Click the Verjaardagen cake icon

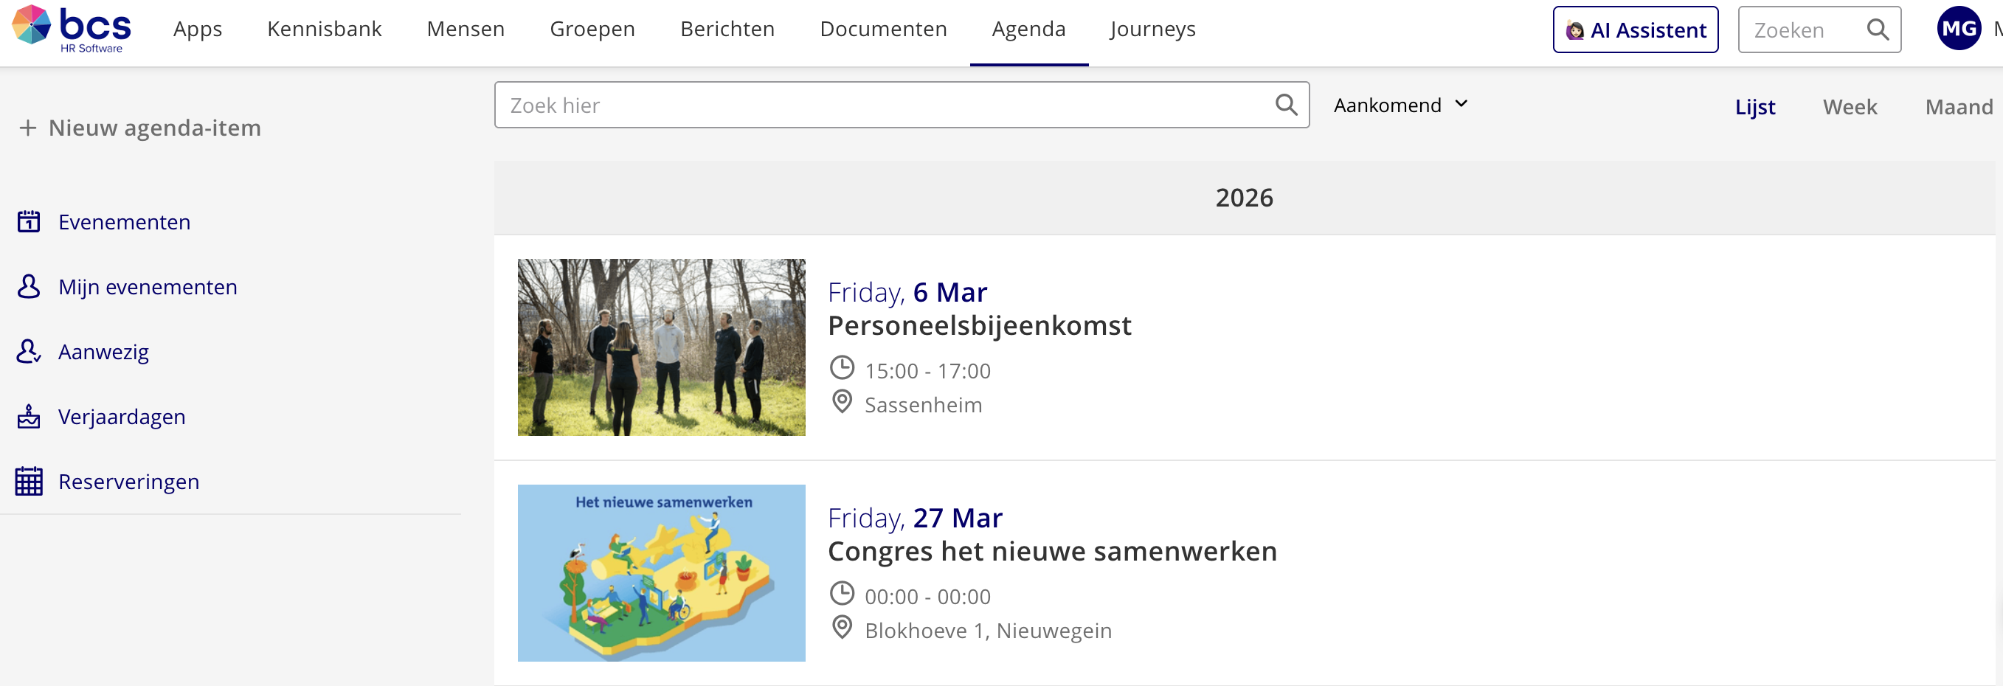29,416
